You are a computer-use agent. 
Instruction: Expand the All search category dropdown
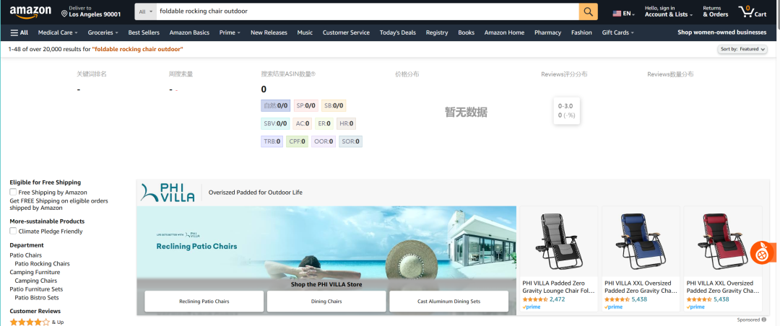(145, 12)
